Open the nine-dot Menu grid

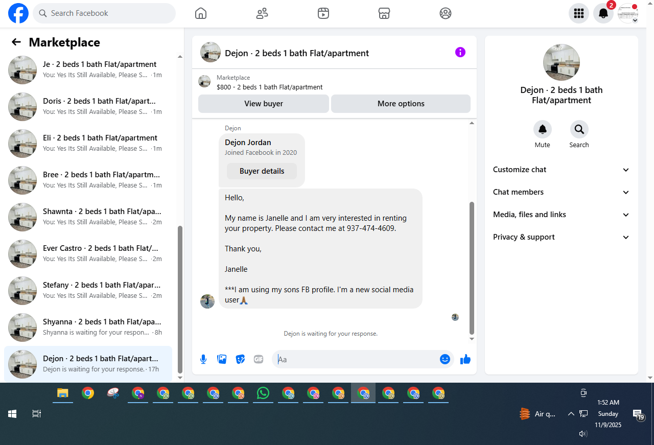coord(579,13)
